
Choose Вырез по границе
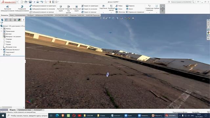coord(89,12)
